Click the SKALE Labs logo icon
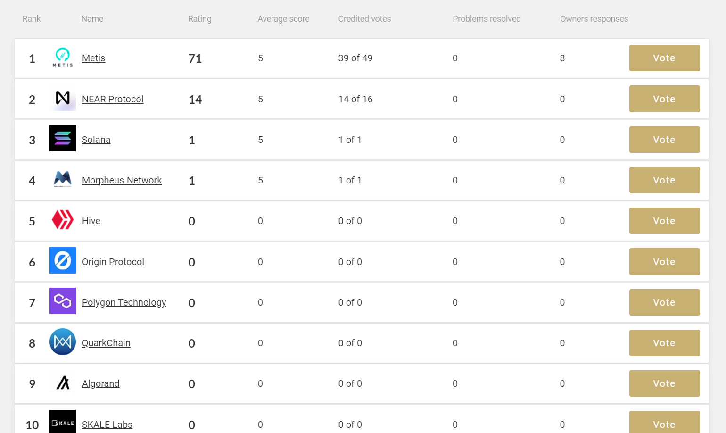Image resolution: width=726 pixels, height=433 pixels. (63, 422)
